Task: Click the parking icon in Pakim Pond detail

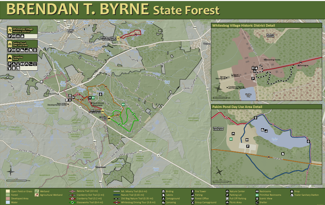Action: (248, 146)
